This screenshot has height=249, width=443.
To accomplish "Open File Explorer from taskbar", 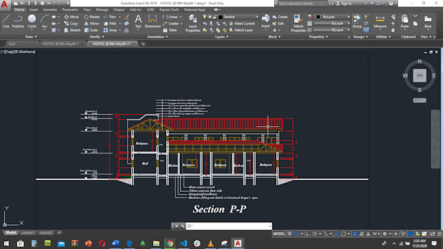I will click(156, 243).
